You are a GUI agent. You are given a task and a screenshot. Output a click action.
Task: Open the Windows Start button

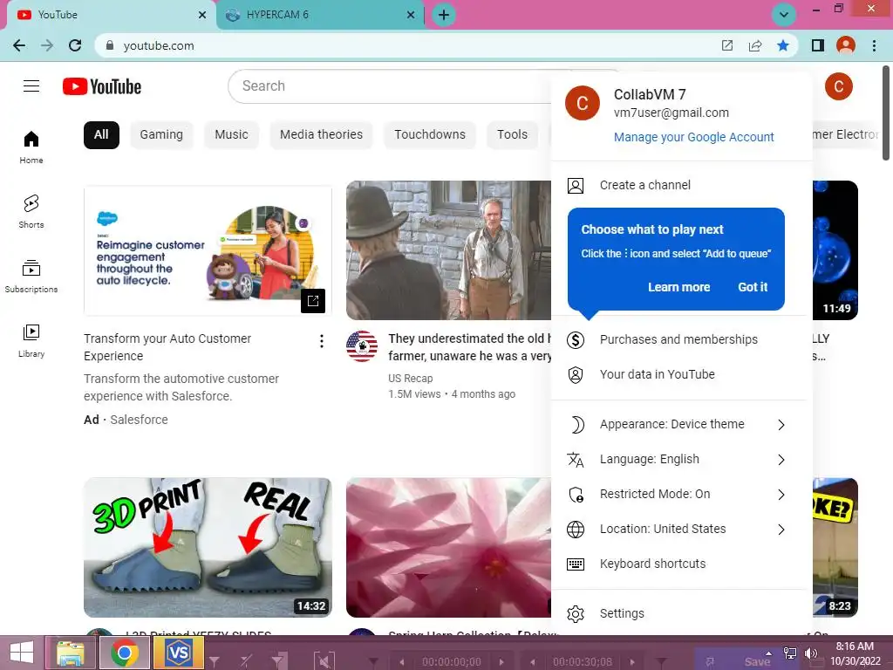coord(22,653)
